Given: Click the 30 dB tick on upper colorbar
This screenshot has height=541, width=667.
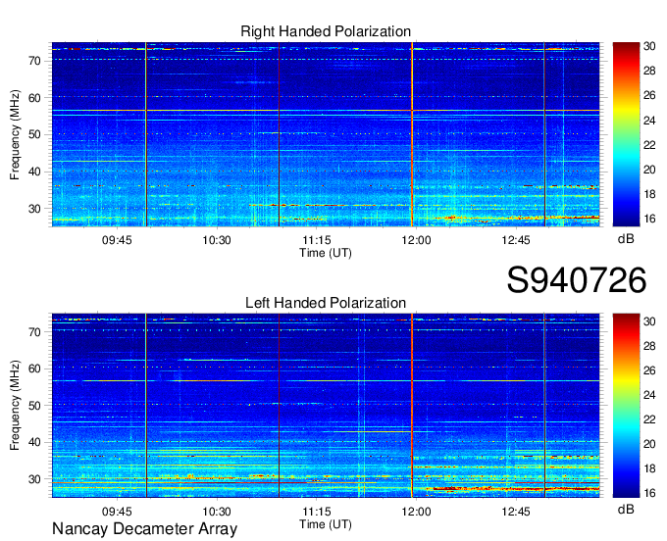Looking at the screenshot, I should (x=649, y=46).
